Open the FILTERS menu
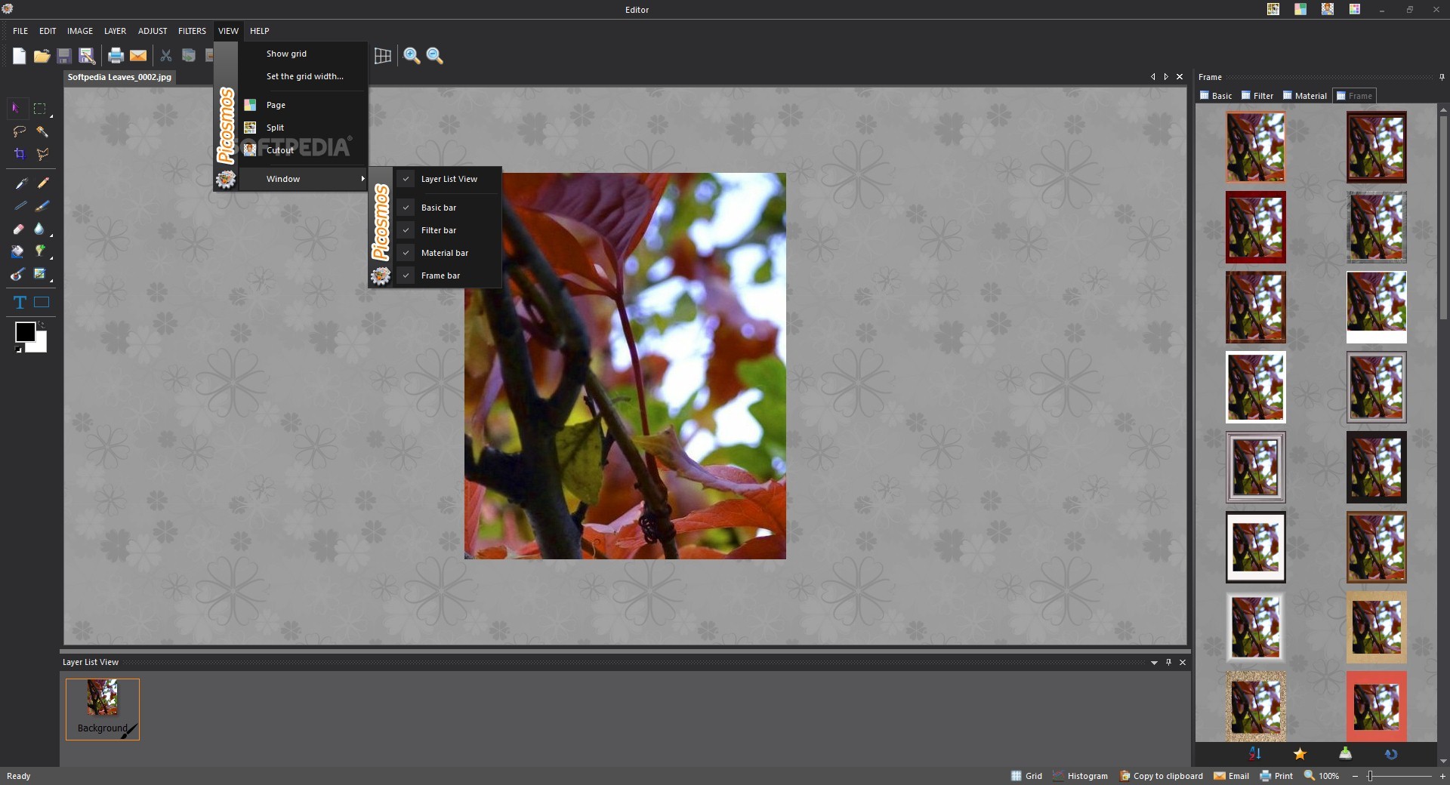The height and width of the screenshot is (785, 1450). [192, 31]
